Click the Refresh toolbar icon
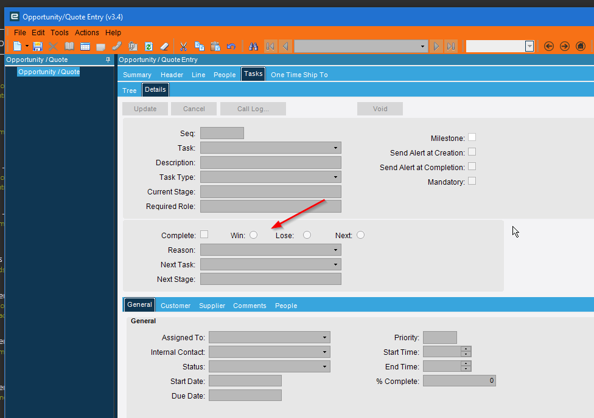 148,46
